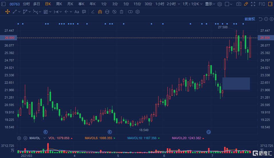Switch to 分时 intraday tab
The image size is (274, 158).
(x=26, y=4)
